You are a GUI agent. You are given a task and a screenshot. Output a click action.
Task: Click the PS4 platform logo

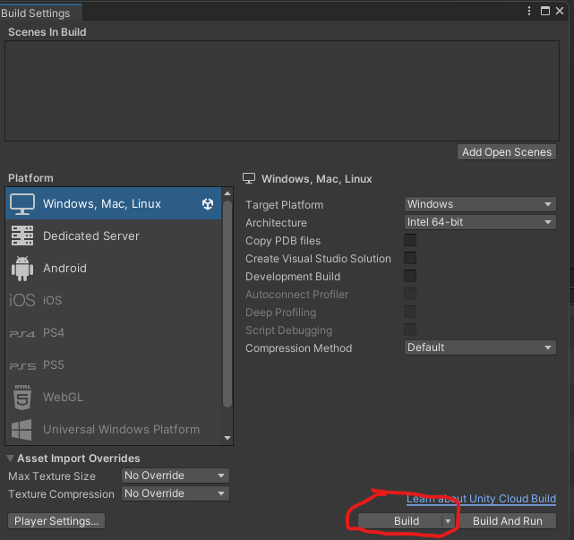(22, 334)
